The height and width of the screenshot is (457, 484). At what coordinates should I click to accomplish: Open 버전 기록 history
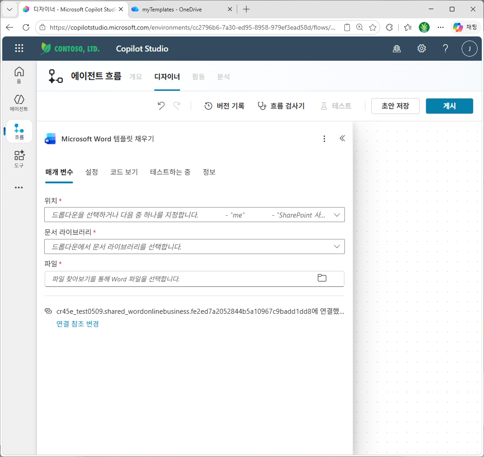tap(224, 106)
